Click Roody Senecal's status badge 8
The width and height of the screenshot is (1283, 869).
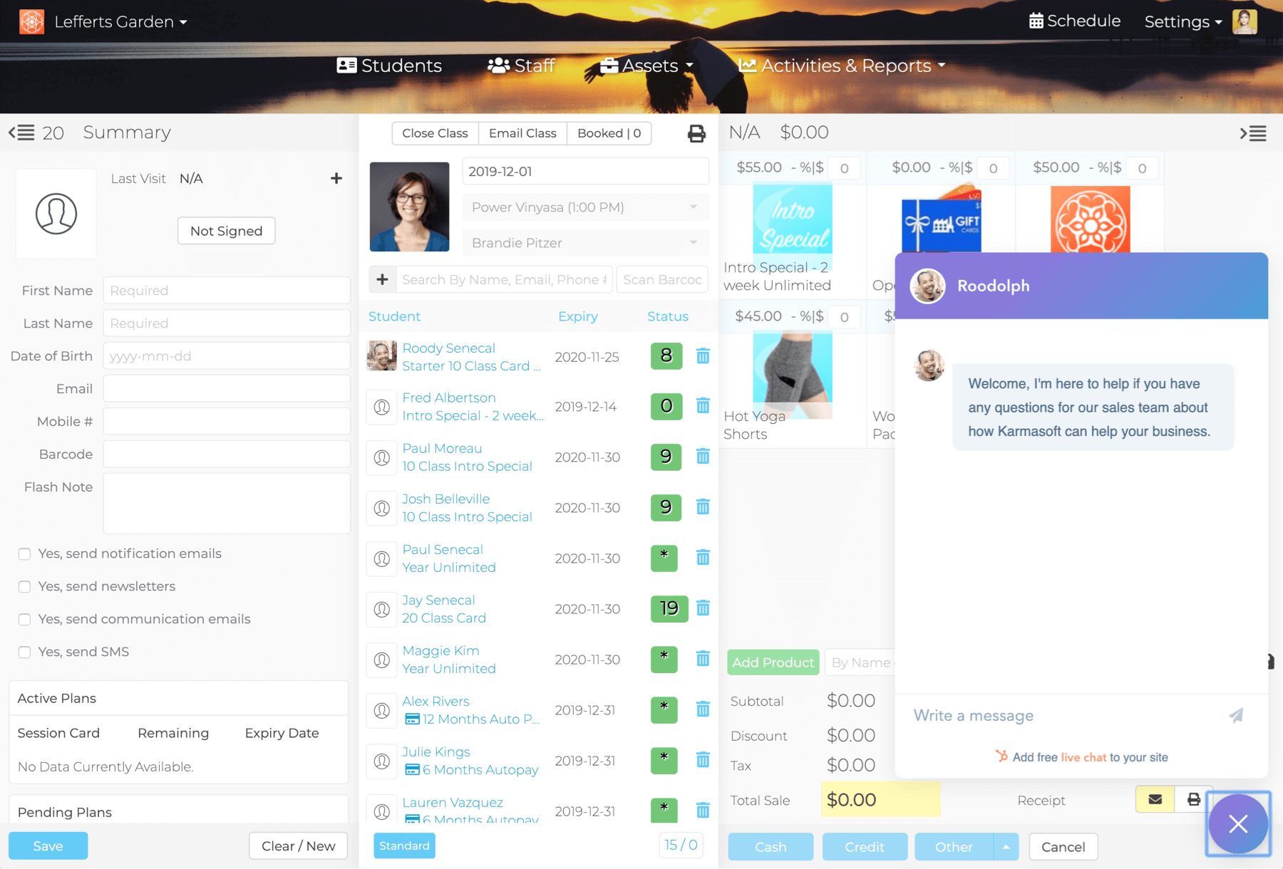[x=666, y=355]
